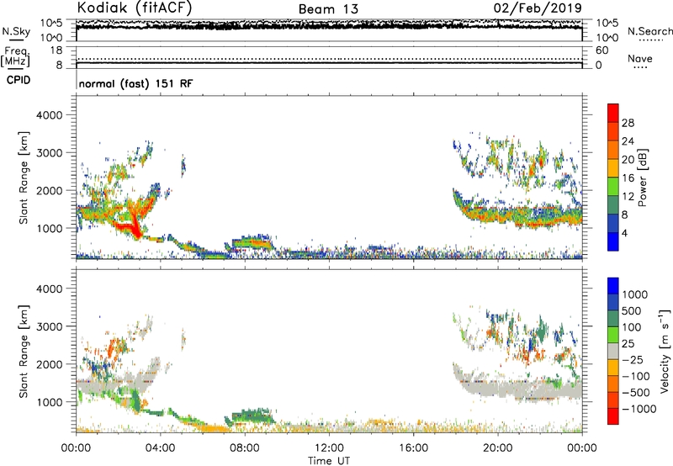
Task: Click the 'Power [dB]' colorbar label
Action: tap(642, 177)
